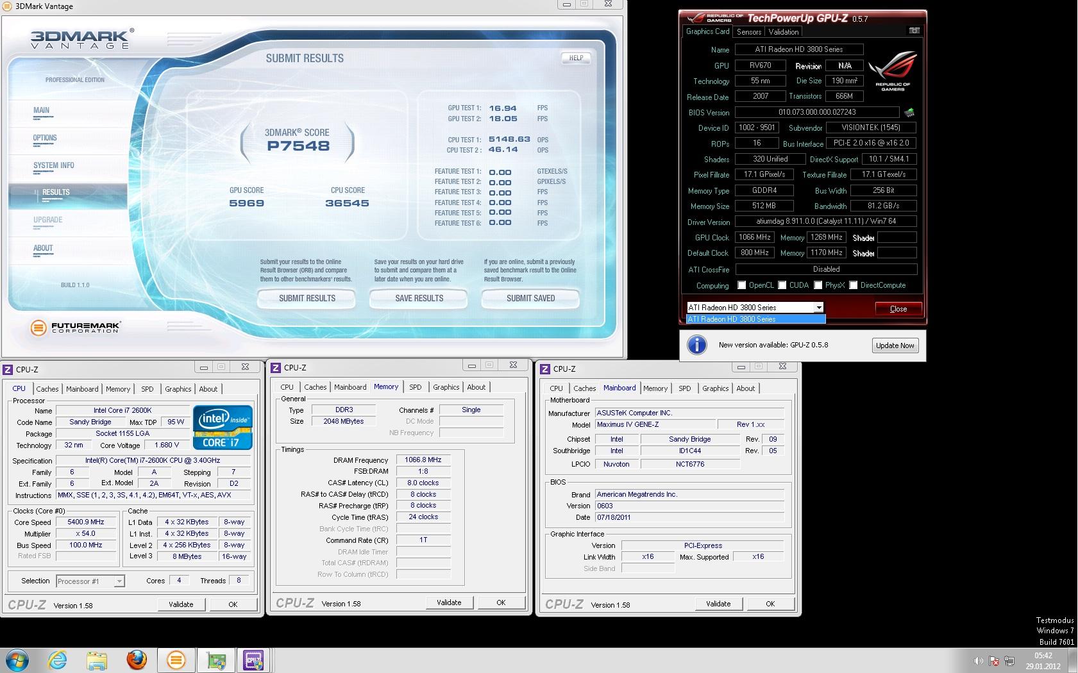
Task: Click Validate in the first CPU-Z window
Action: pyautogui.click(x=181, y=604)
